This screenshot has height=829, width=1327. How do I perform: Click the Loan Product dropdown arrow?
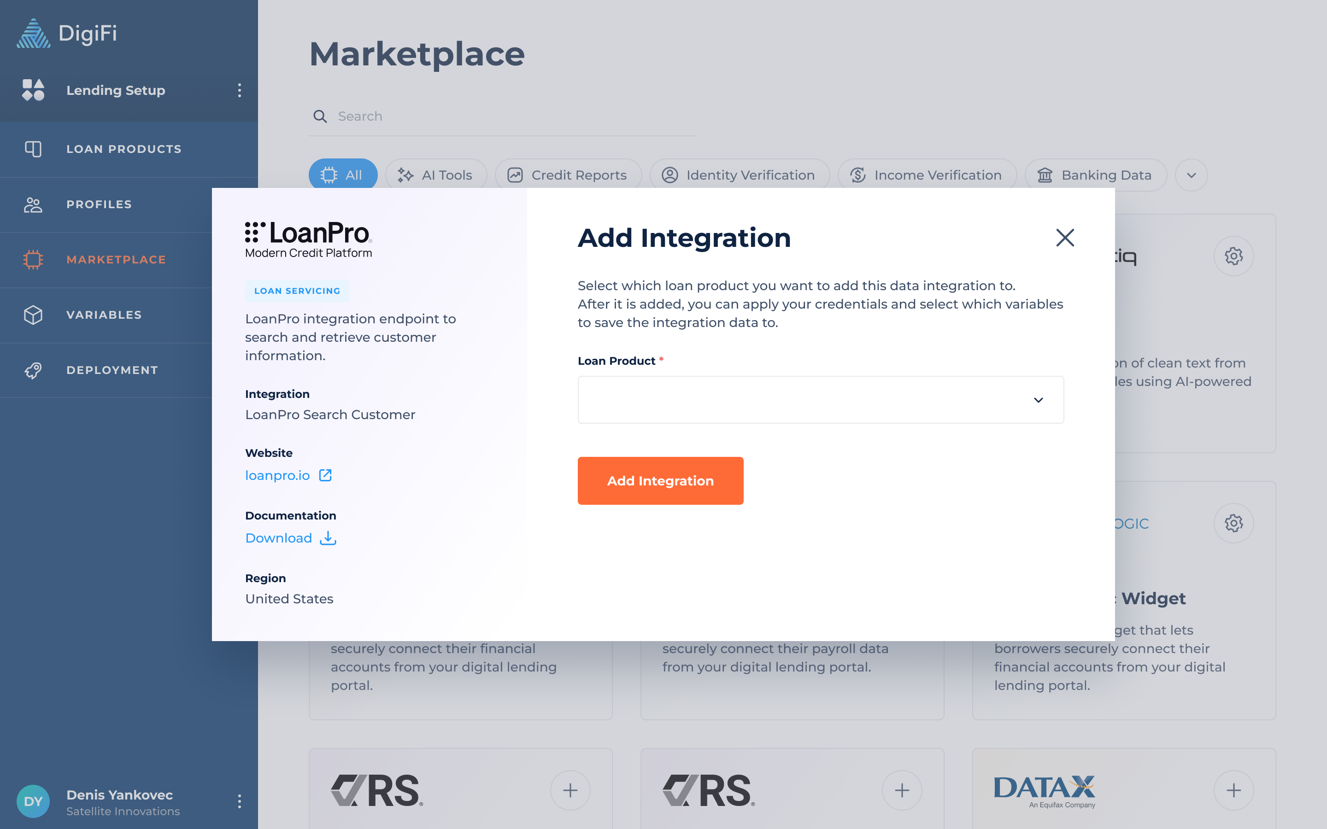click(x=1038, y=400)
